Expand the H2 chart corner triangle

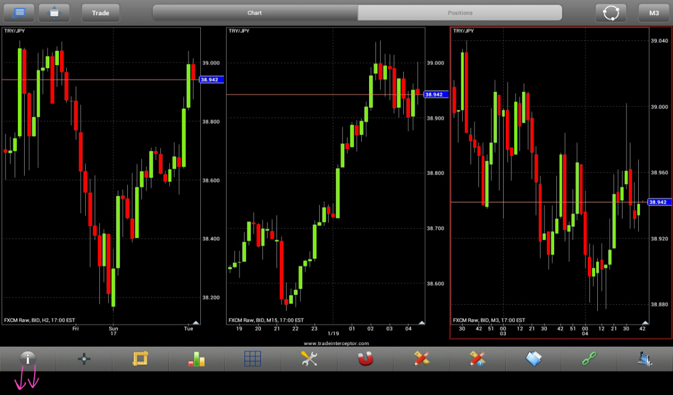point(196,322)
